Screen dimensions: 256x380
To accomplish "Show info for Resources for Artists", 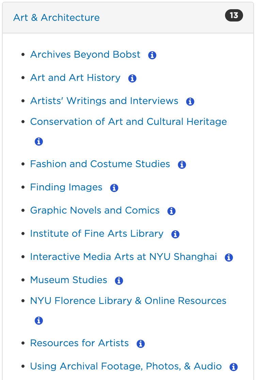I will pyautogui.click(x=141, y=344).
